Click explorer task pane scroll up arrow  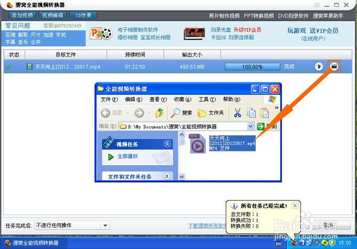[182, 135]
